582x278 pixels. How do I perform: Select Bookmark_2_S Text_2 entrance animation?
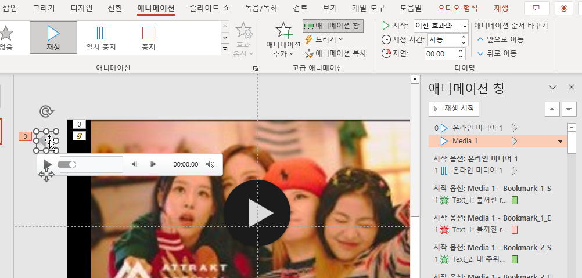click(498, 259)
